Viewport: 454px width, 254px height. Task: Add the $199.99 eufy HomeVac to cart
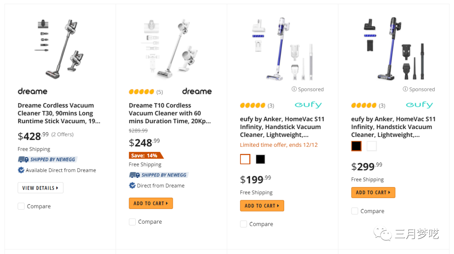(x=262, y=206)
